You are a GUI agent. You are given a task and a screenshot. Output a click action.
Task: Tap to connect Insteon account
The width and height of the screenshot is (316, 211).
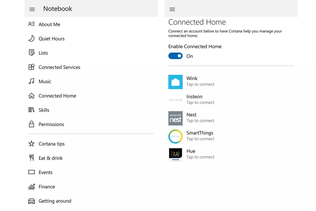[x=200, y=99]
